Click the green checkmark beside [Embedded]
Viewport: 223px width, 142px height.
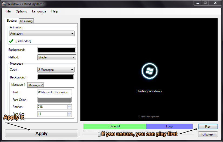pyautogui.click(x=11, y=41)
